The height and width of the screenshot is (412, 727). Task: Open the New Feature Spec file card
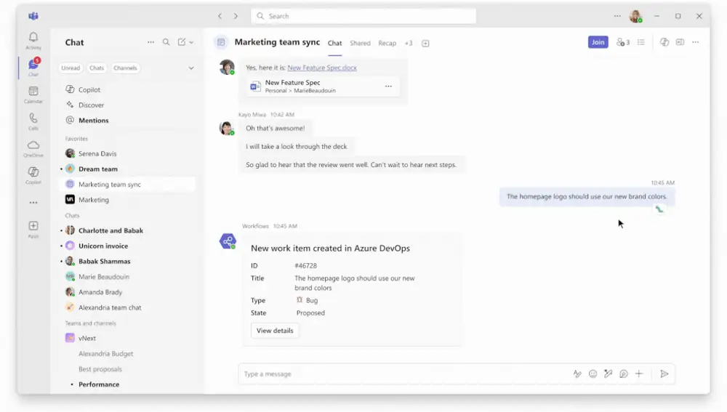(x=324, y=86)
